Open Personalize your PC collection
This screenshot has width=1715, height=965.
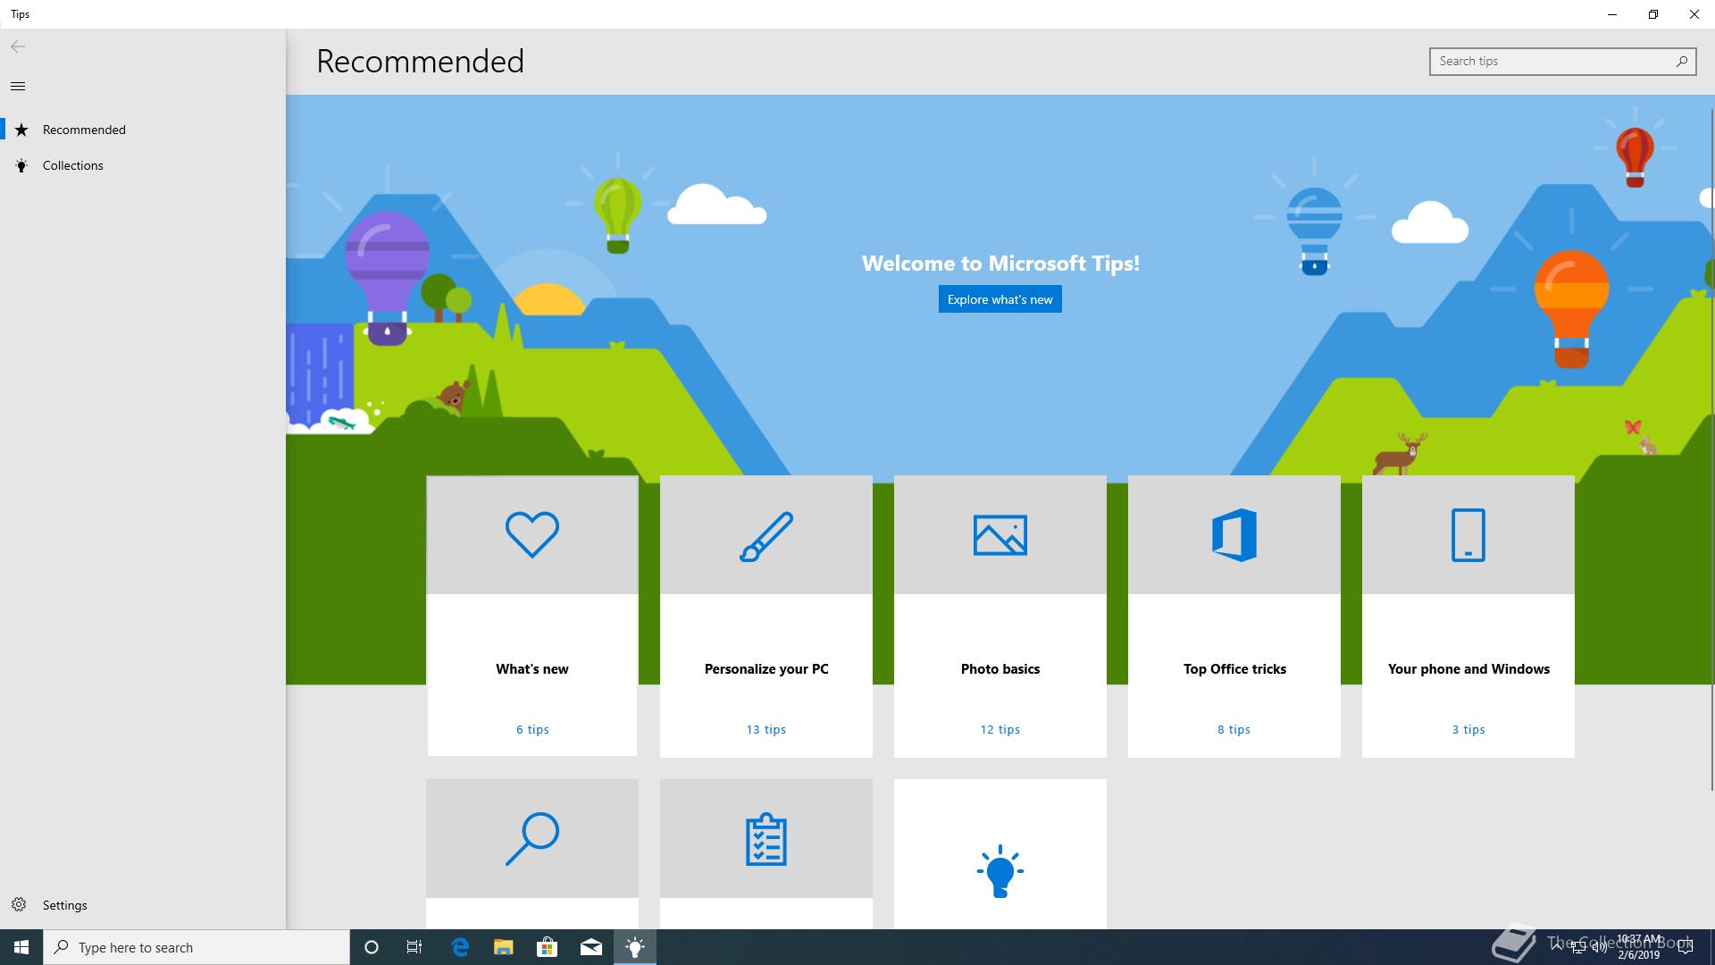tap(766, 617)
